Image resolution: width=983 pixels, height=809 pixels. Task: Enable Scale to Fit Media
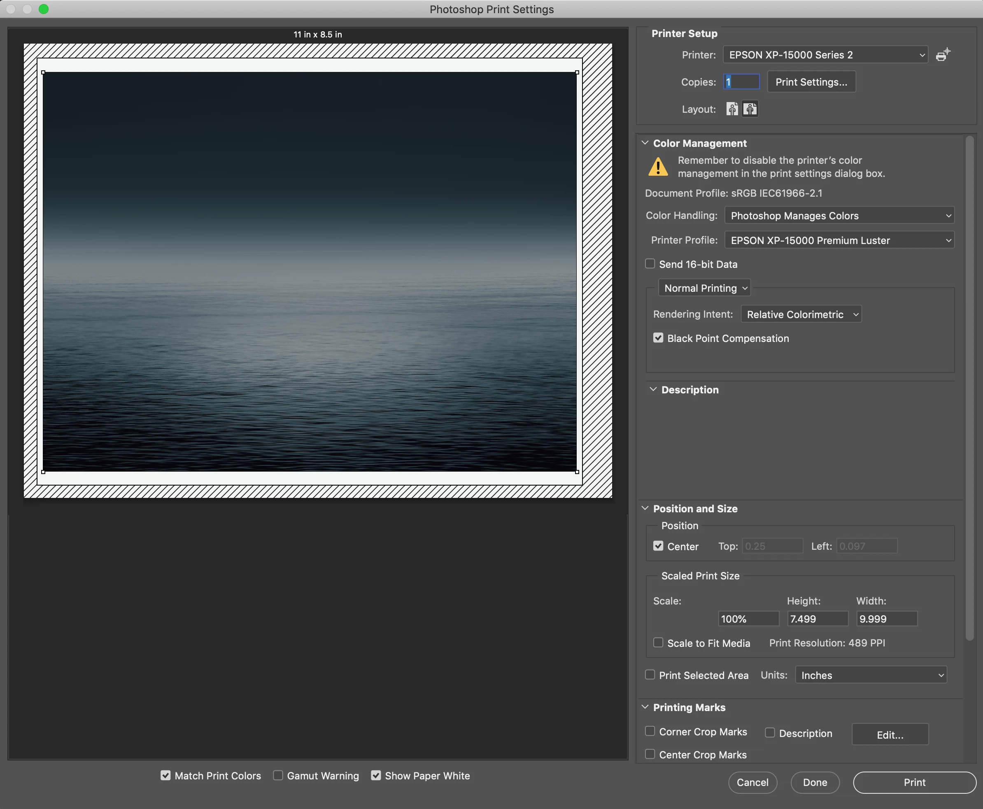click(x=658, y=643)
